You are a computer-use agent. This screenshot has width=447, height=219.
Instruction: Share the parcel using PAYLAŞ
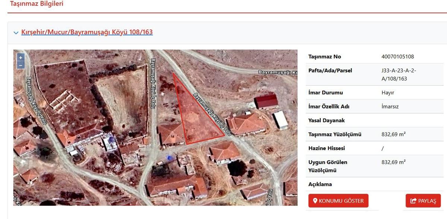coord(423,201)
